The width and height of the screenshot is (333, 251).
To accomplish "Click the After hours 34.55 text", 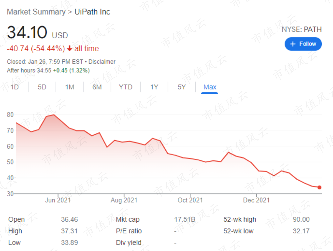I will (x=29, y=70).
